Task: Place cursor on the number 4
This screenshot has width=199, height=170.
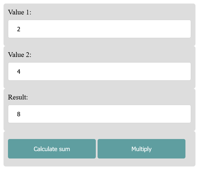Action: [19, 72]
